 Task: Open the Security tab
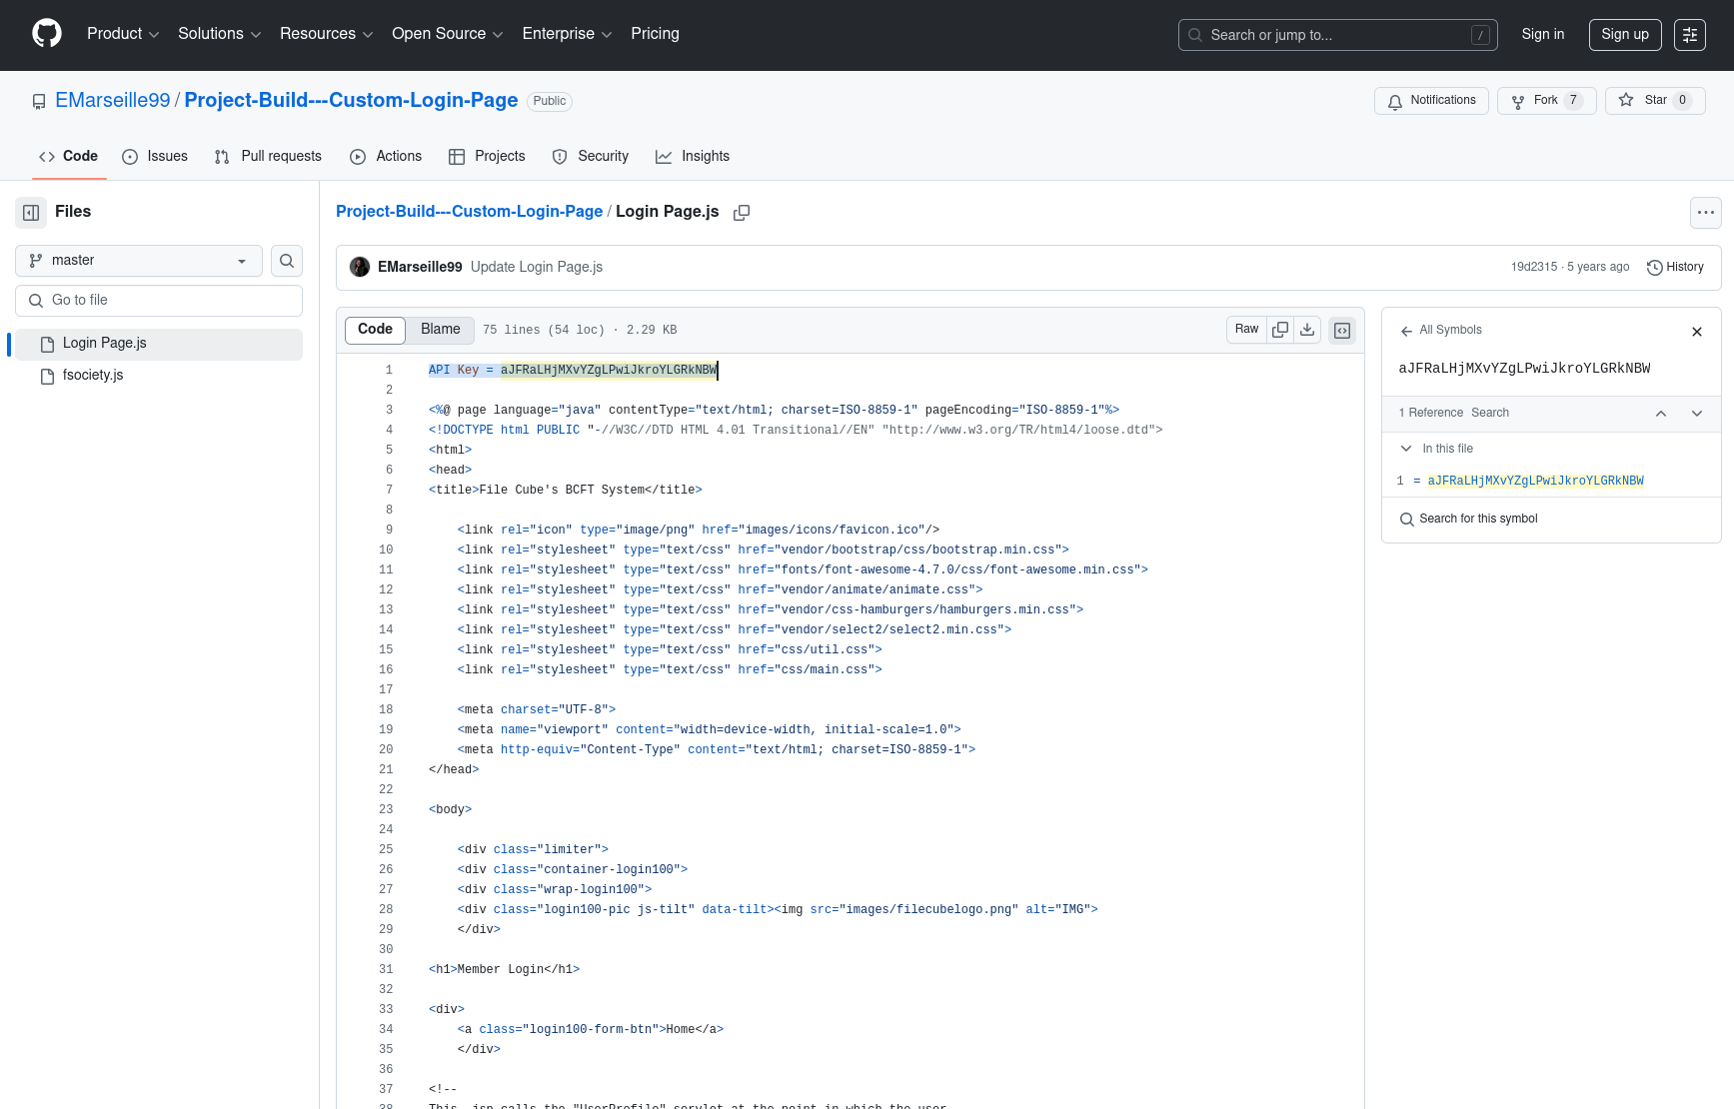click(591, 157)
